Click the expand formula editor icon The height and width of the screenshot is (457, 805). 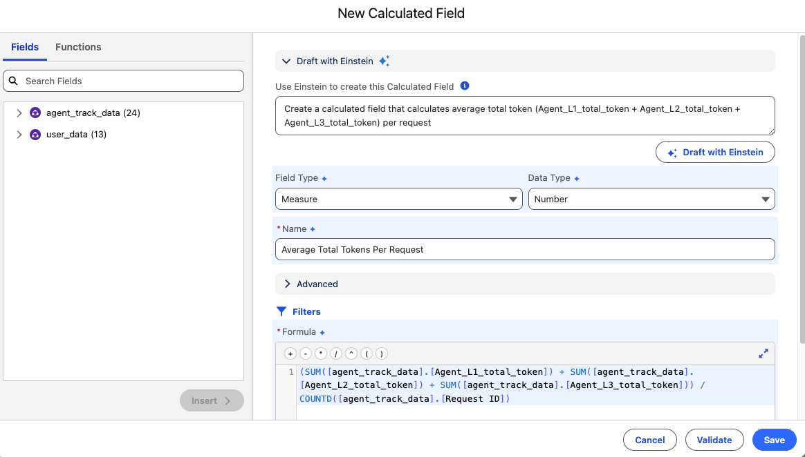tap(764, 353)
